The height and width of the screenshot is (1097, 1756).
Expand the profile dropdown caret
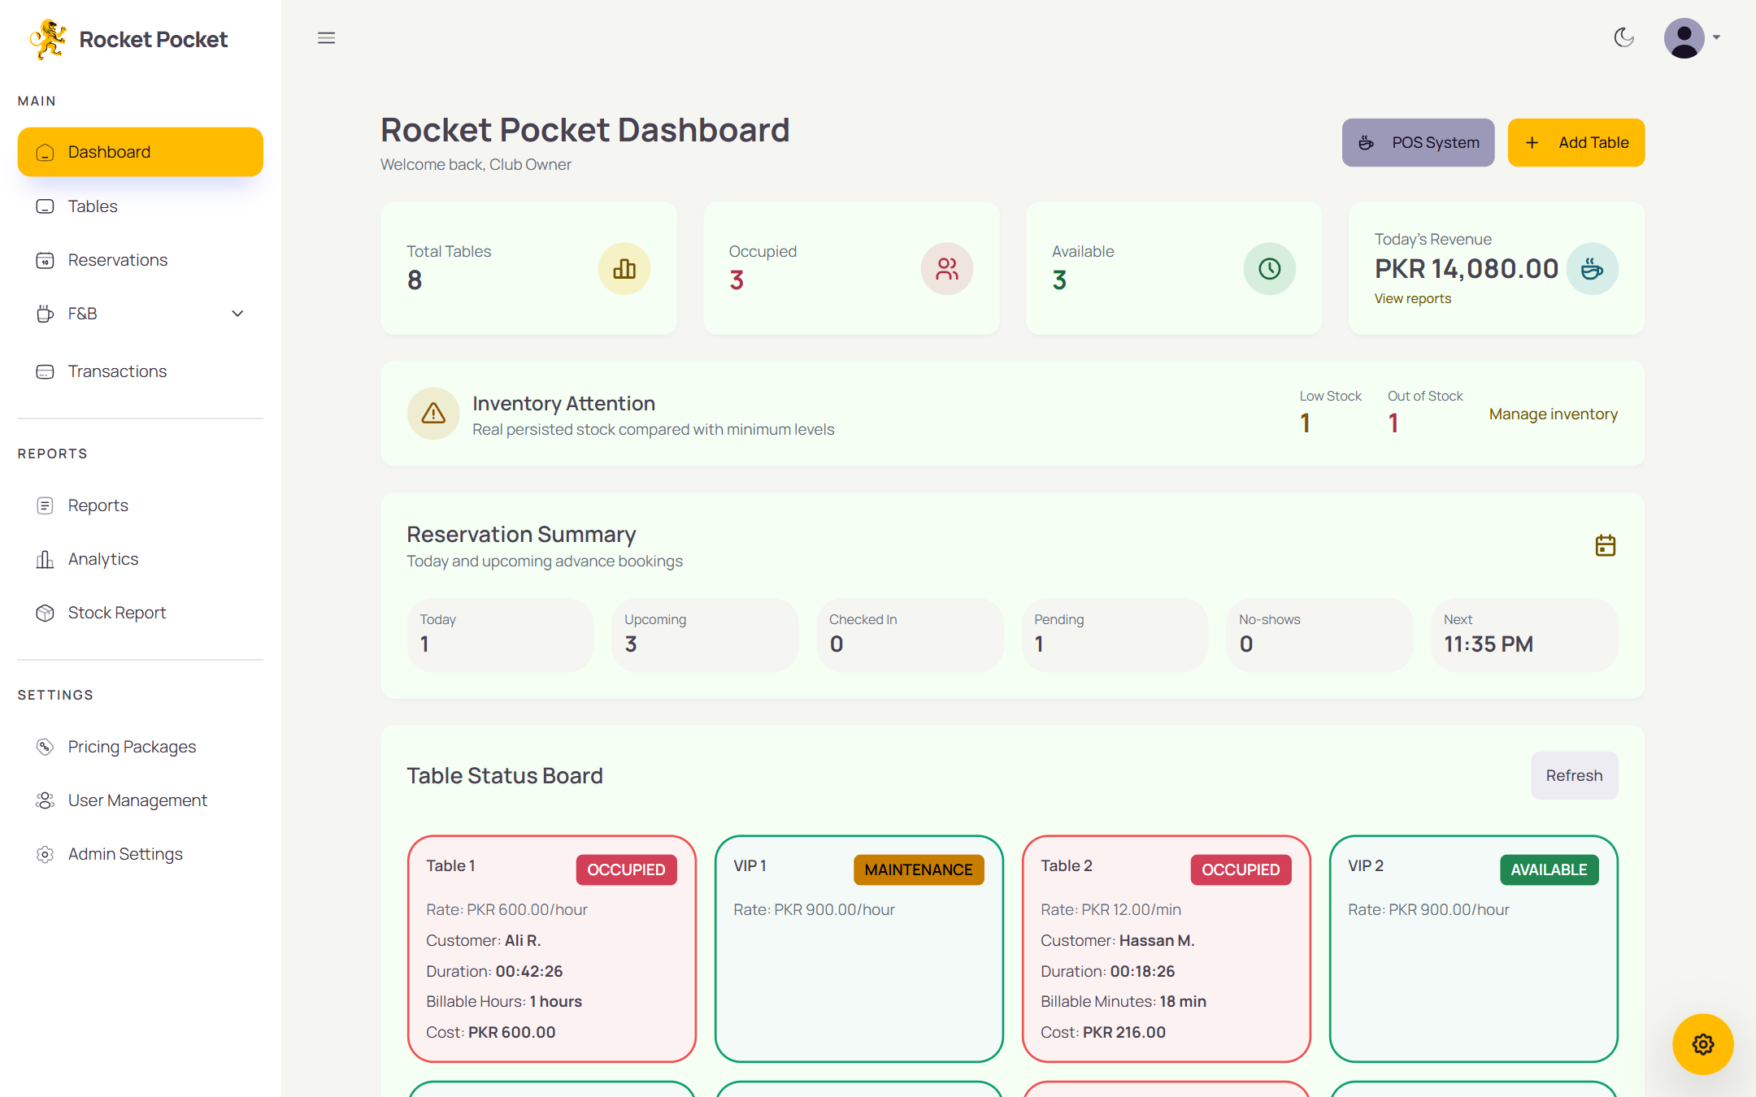(x=1716, y=37)
